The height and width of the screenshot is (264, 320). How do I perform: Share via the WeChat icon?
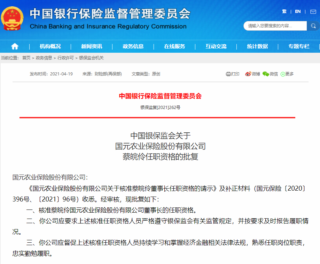[266, 74]
